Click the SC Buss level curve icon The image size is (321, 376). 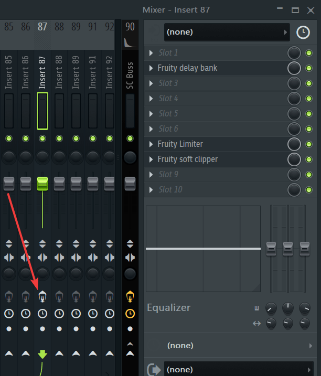(x=130, y=42)
